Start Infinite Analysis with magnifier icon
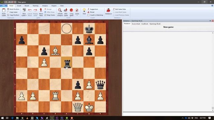The width and height of the screenshot is (214, 120). pos(60,12)
